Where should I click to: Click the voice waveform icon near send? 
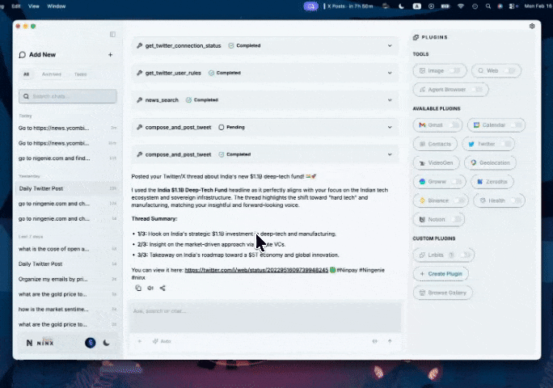[x=375, y=341]
